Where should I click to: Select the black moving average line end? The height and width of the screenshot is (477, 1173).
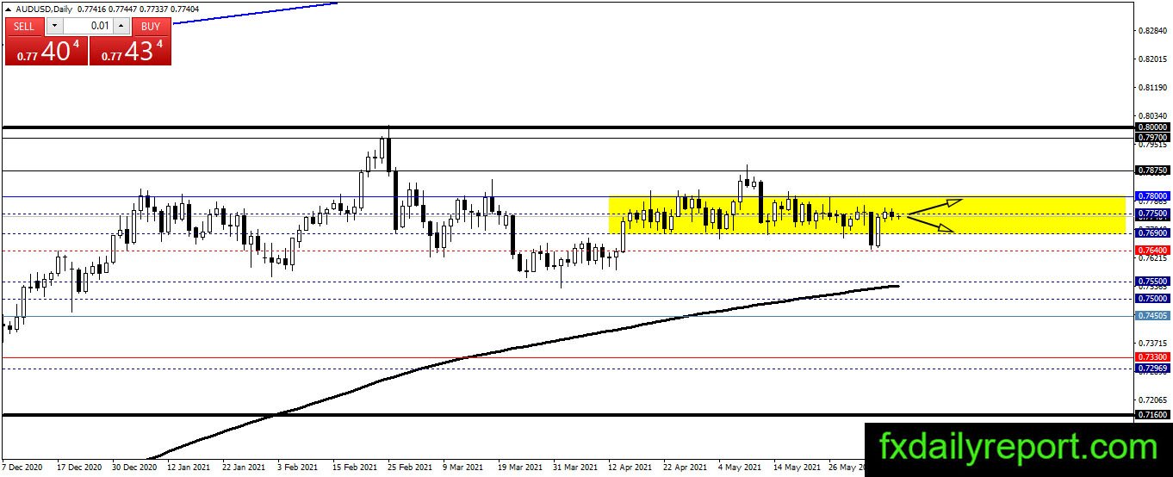(897, 286)
